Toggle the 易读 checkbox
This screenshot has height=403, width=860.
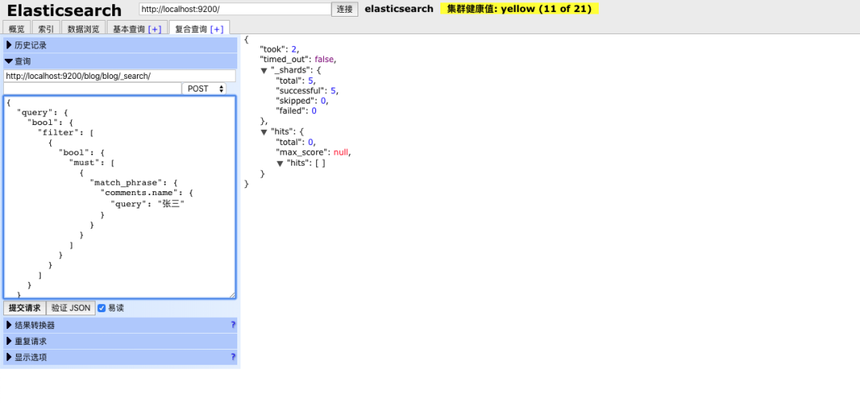pyautogui.click(x=101, y=308)
